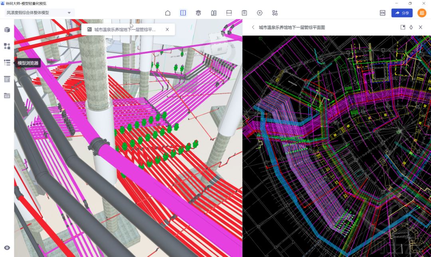
Task: Open the structure tree icon in left sidebar
Action: pos(7,46)
